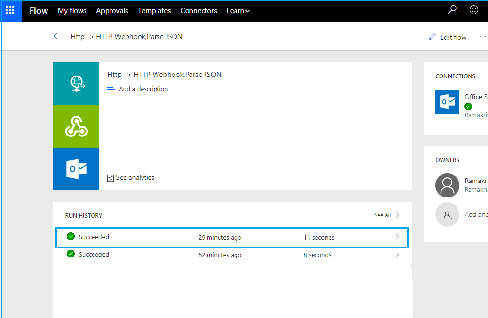The height and width of the screenshot is (318, 488).
Task: Open the Approvals page
Action: [x=112, y=11]
